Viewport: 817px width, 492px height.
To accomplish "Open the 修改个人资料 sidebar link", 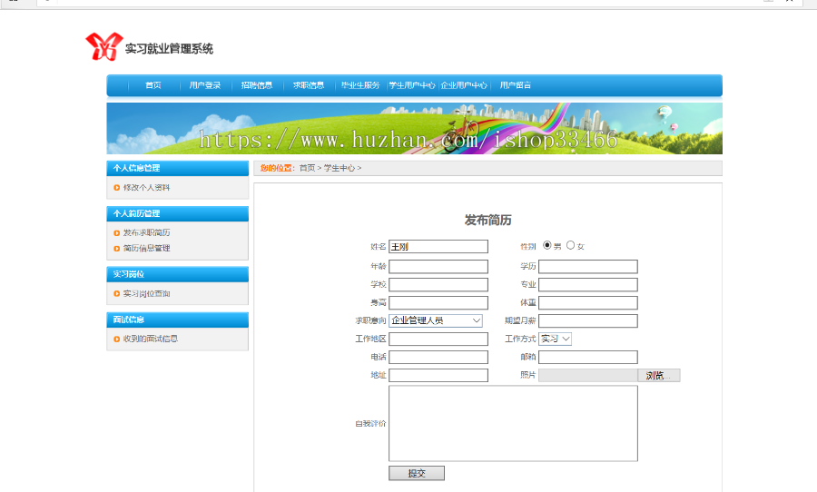I will click(x=146, y=188).
